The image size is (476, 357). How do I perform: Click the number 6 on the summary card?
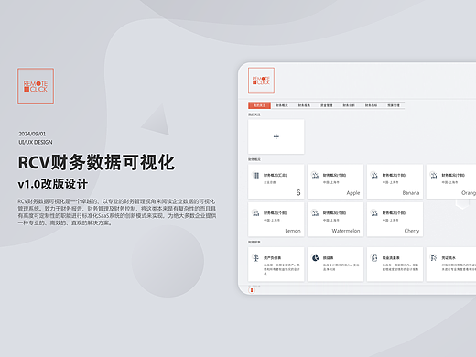[298, 192]
